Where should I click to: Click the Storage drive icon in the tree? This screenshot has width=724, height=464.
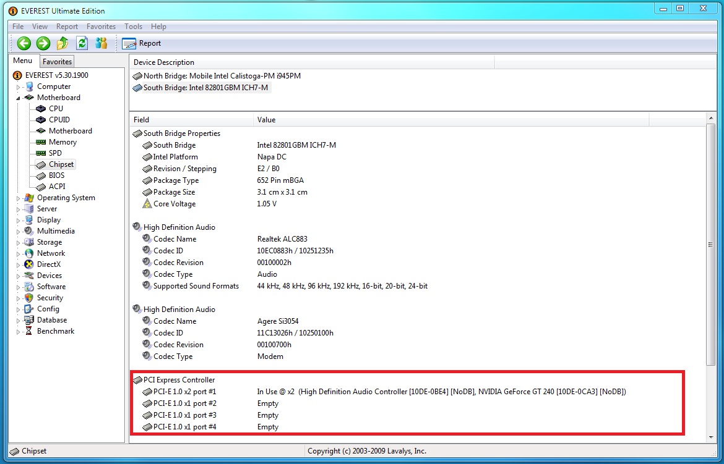point(29,242)
